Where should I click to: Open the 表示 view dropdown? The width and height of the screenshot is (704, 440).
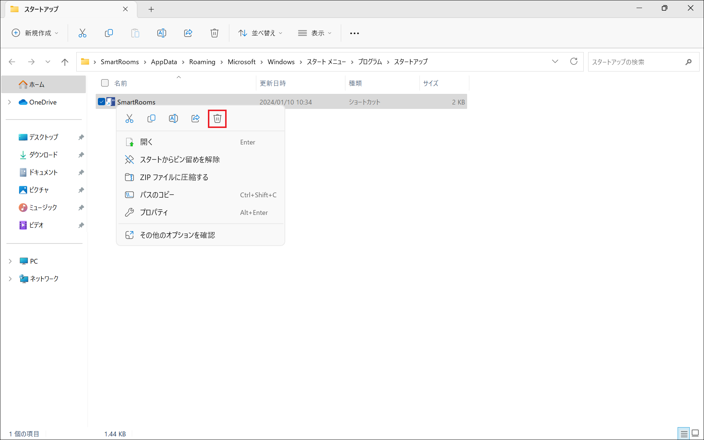[x=315, y=33]
